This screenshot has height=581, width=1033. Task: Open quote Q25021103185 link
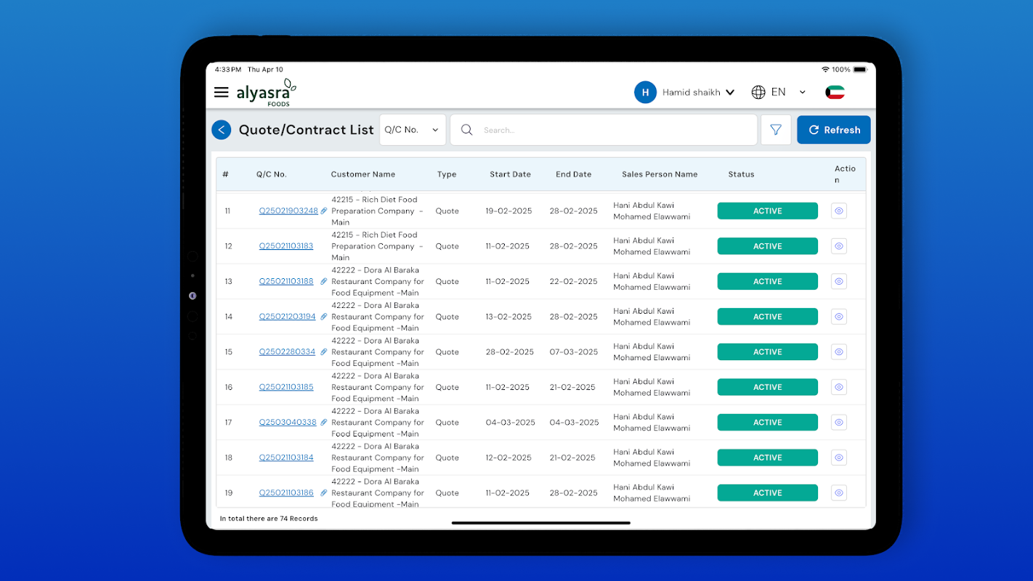point(286,387)
